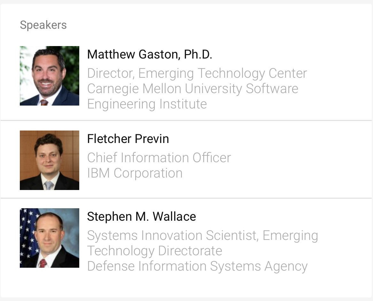The width and height of the screenshot is (373, 301).
Task: Open Matthew Gaston's speaker photo
Action: point(50,76)
